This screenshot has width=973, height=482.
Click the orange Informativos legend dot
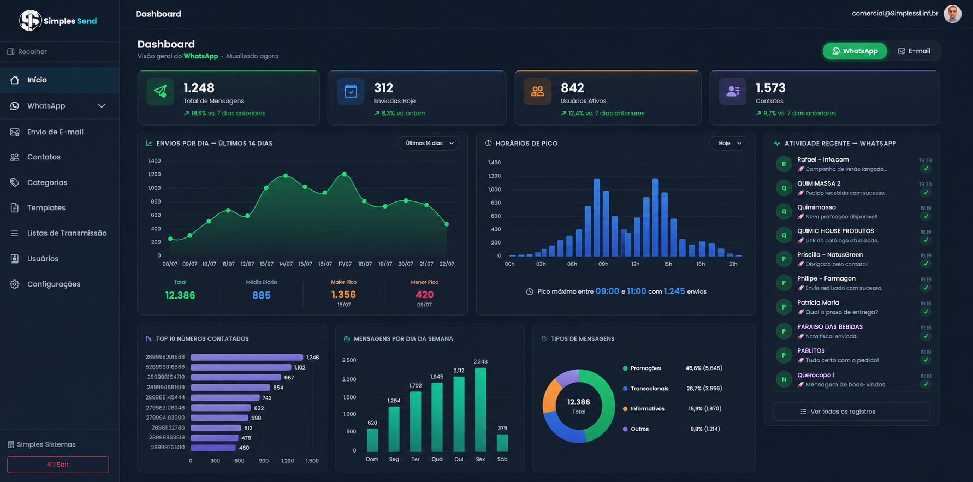pos(625,409)
